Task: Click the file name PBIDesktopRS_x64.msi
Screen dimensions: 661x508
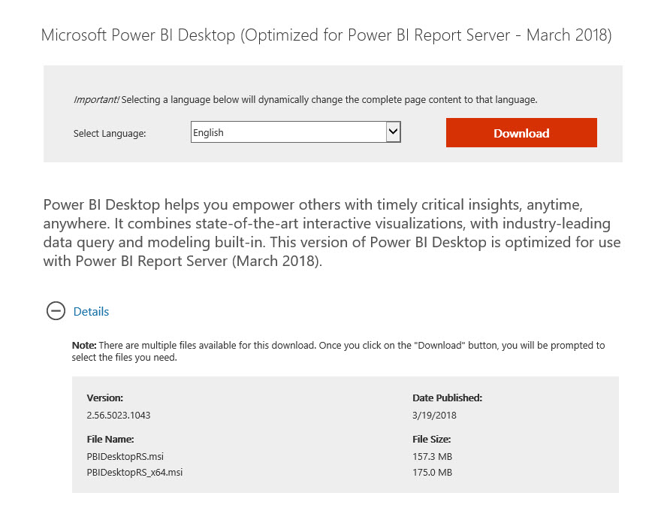Action: [x=134, y=472]
